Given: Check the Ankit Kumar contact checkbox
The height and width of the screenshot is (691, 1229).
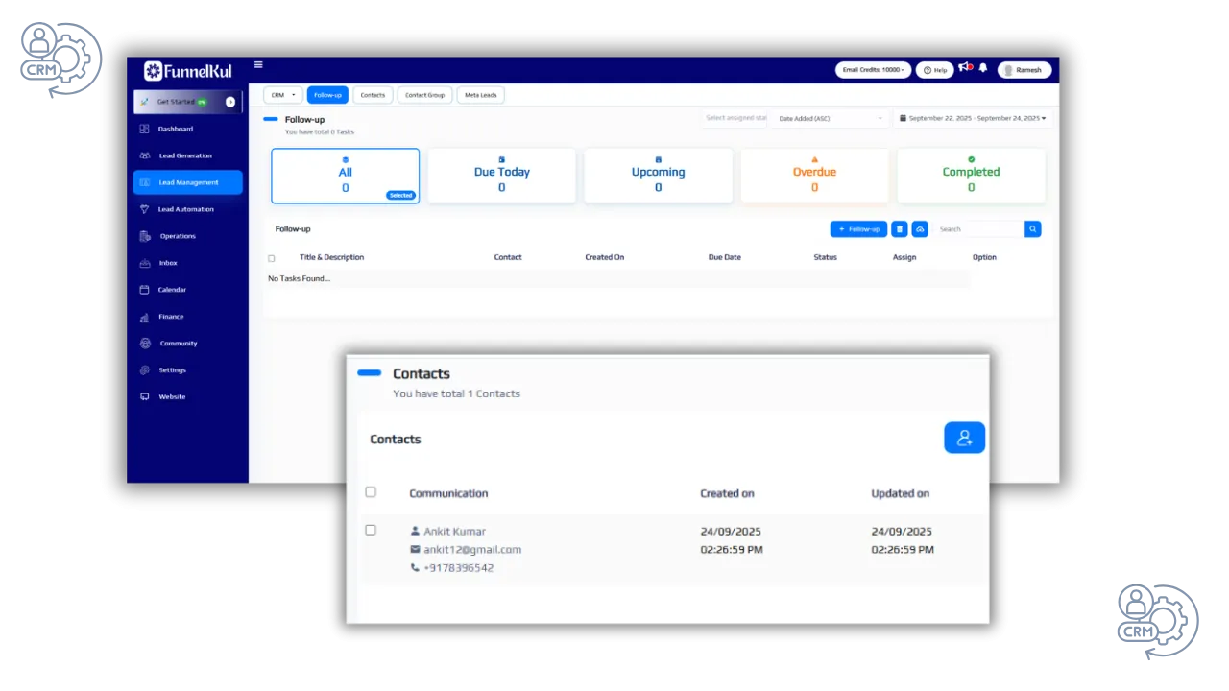Looking at the screenshot, I should tap(371, 530).
